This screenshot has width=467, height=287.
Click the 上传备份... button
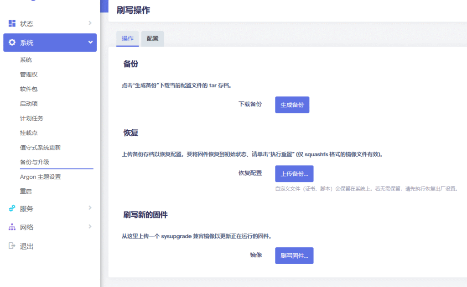pyautogui.click(x=294, y=174)
